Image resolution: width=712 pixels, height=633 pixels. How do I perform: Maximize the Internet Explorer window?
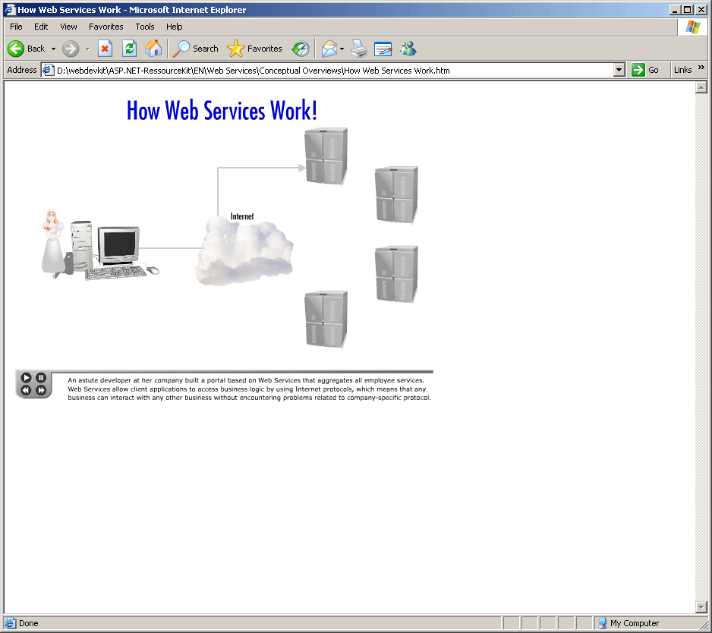point(688,10)
